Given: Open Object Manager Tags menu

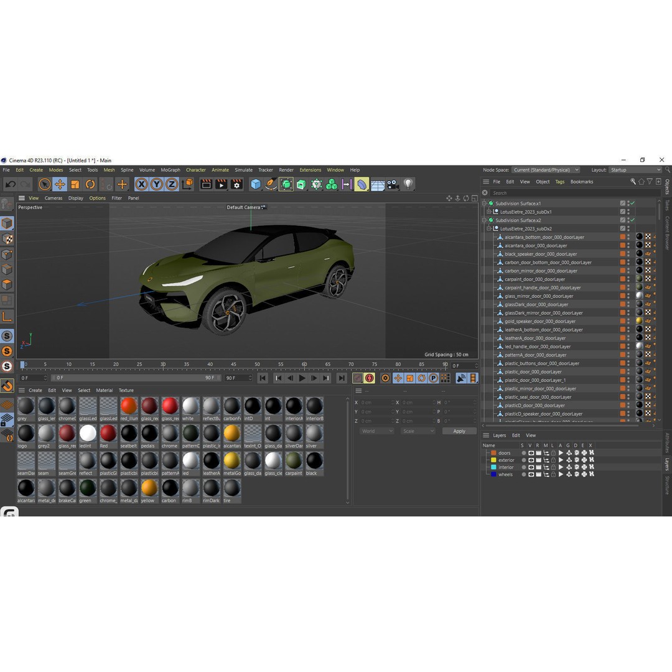Looking at the screenshot, I should 560,182.
